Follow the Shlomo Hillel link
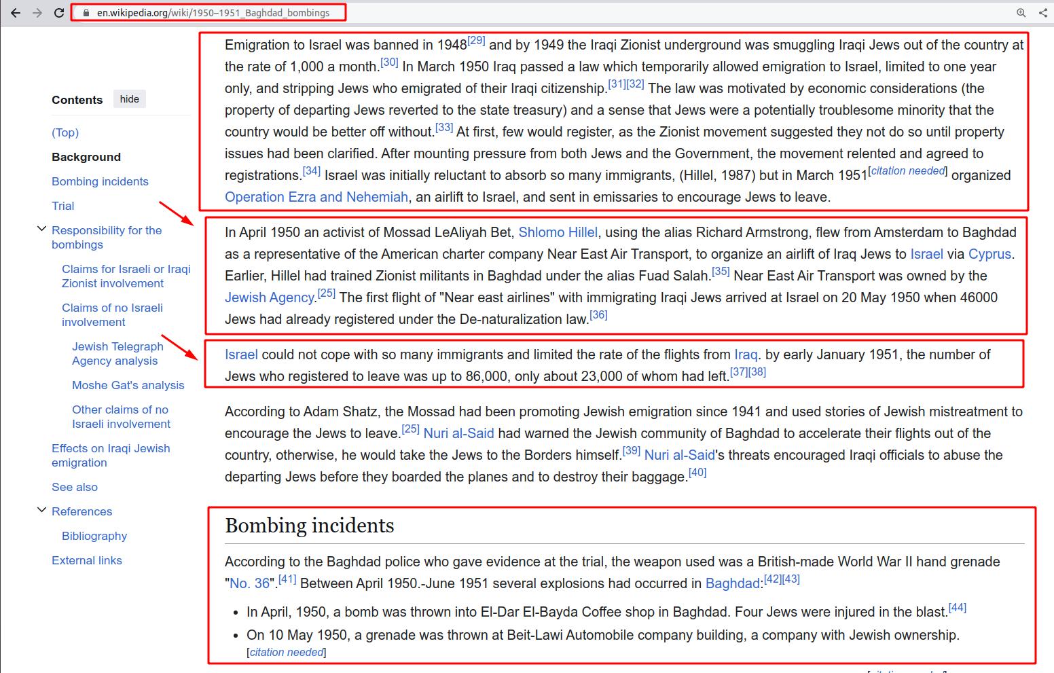The width and height of the screenshot is (1054, 673). point(558,232)
